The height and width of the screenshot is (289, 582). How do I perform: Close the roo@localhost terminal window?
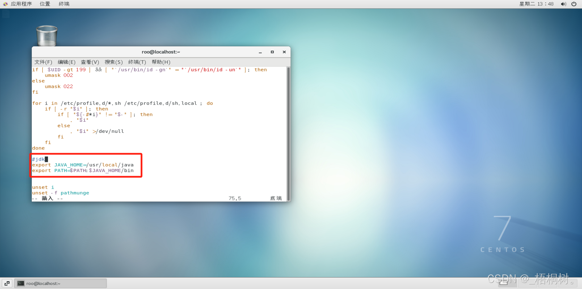(x=284, y=52)
